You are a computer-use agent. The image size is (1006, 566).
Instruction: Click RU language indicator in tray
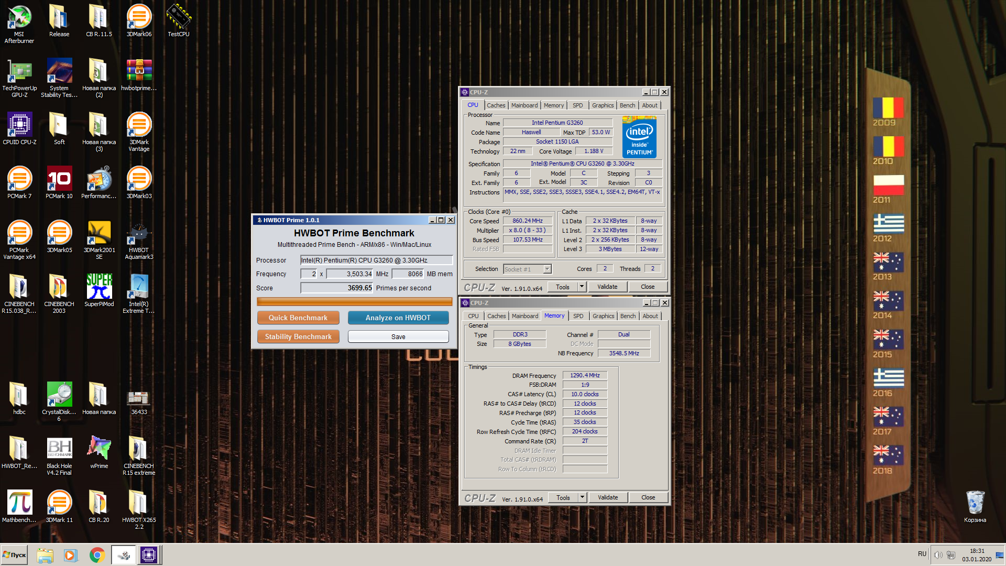coord(922,554)
